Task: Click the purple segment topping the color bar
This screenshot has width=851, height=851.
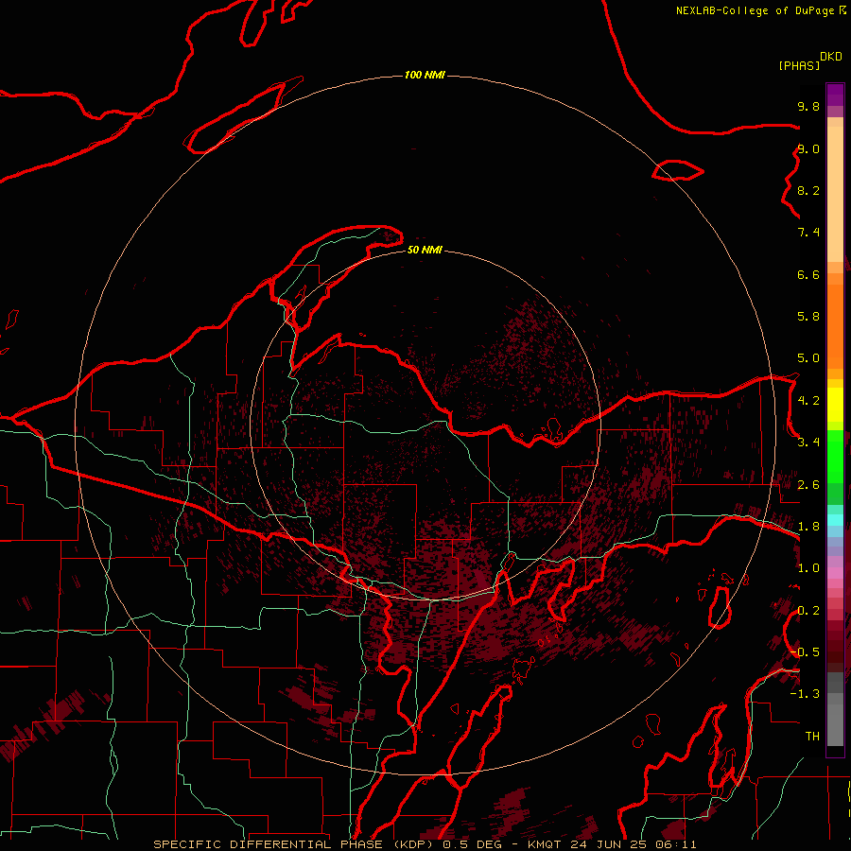Action: (835, 95)
